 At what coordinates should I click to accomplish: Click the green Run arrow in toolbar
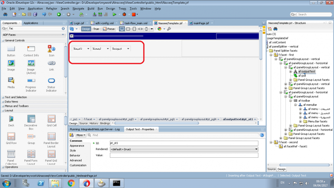coord(114,14)
